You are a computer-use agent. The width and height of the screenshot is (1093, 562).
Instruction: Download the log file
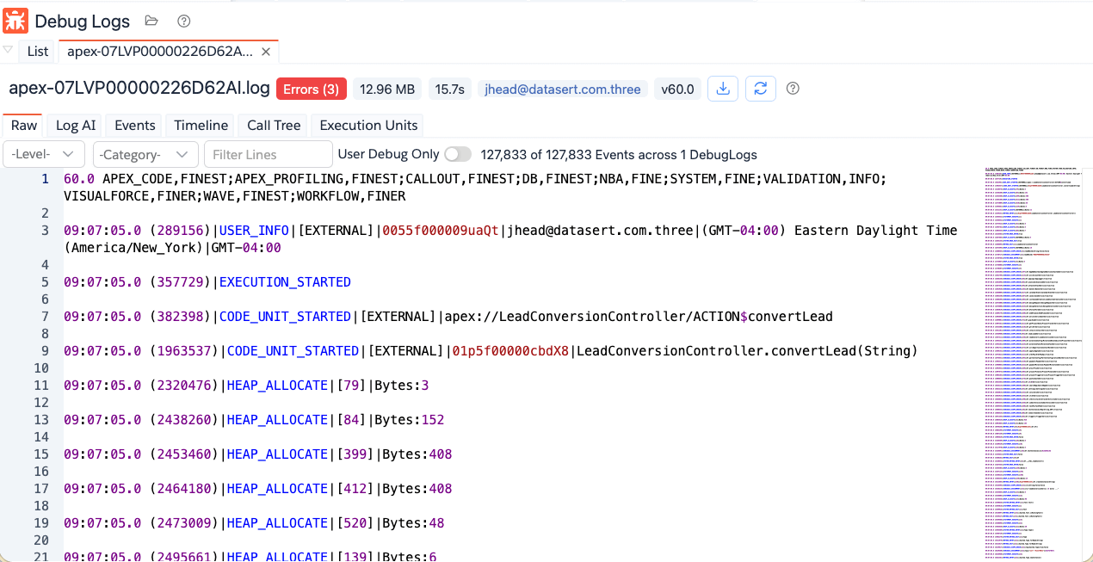pos(723,89)
